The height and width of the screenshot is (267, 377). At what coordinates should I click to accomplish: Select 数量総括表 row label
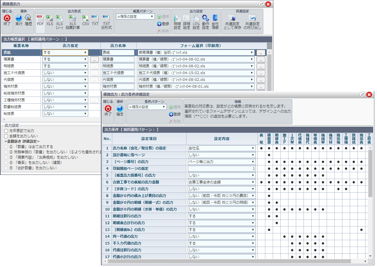[12, 107]
